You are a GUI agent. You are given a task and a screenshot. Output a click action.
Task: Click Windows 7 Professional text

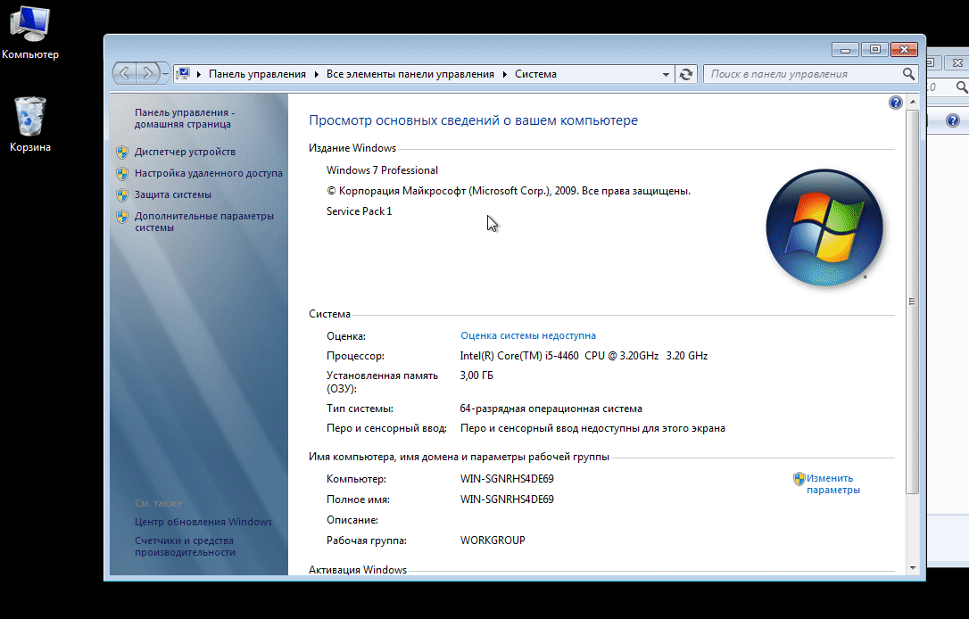(382, 169)
